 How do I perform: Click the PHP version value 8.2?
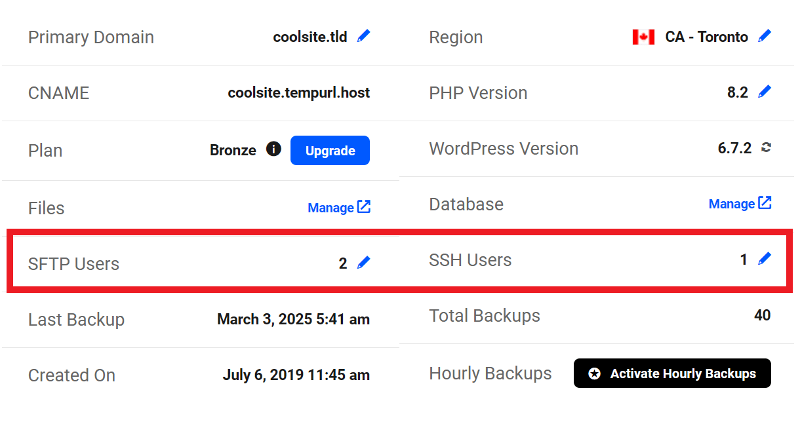[738, 92]
